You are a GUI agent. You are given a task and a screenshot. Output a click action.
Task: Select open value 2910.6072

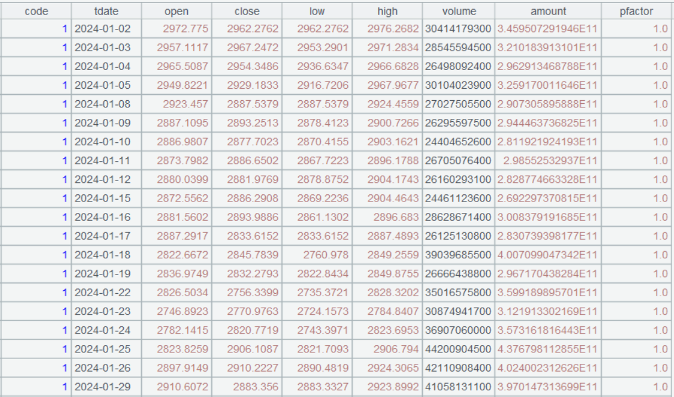click(x=176, y=387)
